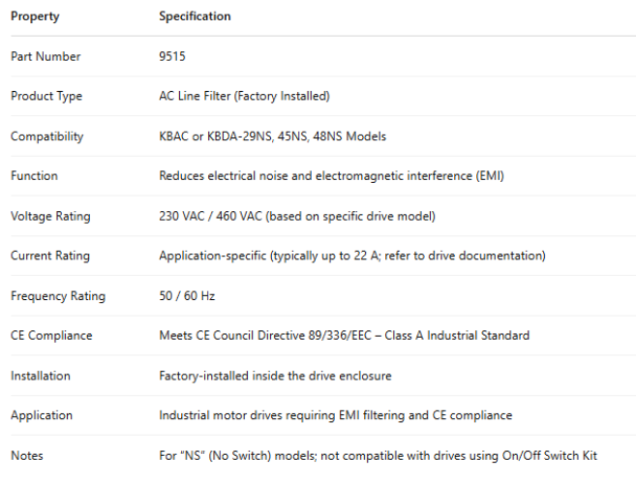The height and width of the screenshot is (484, 636).
Task: Select the Product Type label
Action: pos(46,96)
